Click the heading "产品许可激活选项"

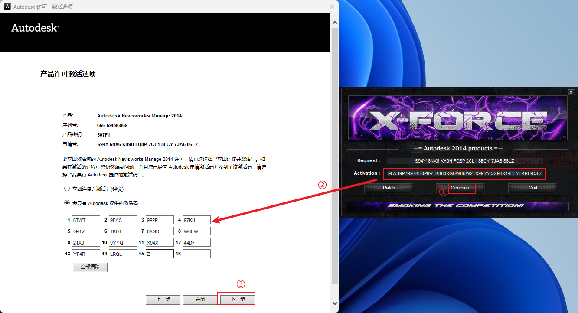(68, 74)
